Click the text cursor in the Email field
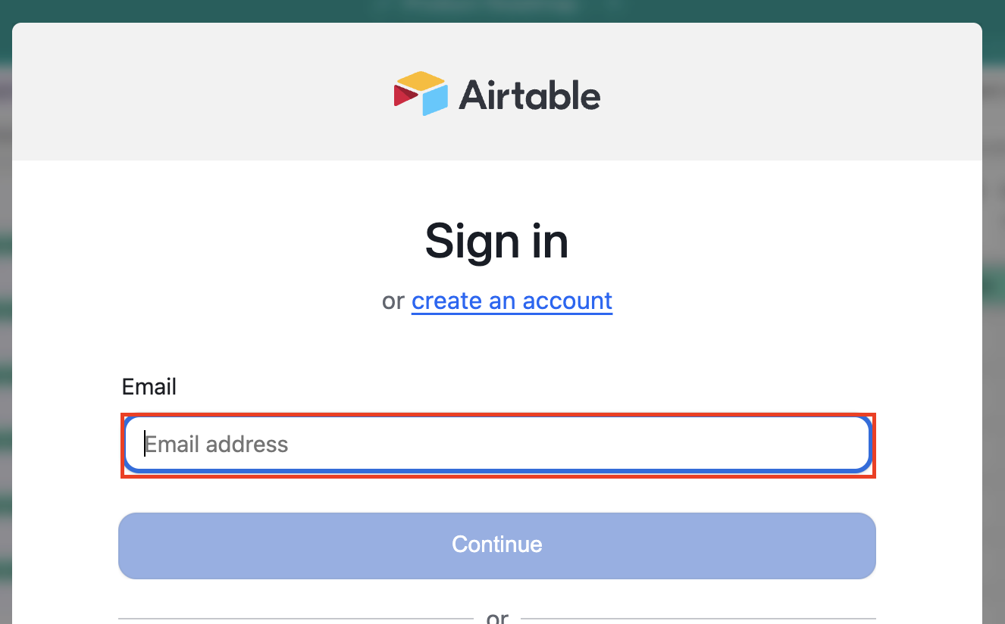The height and width of the screenshot is (624, 1005). click(145, 445)
